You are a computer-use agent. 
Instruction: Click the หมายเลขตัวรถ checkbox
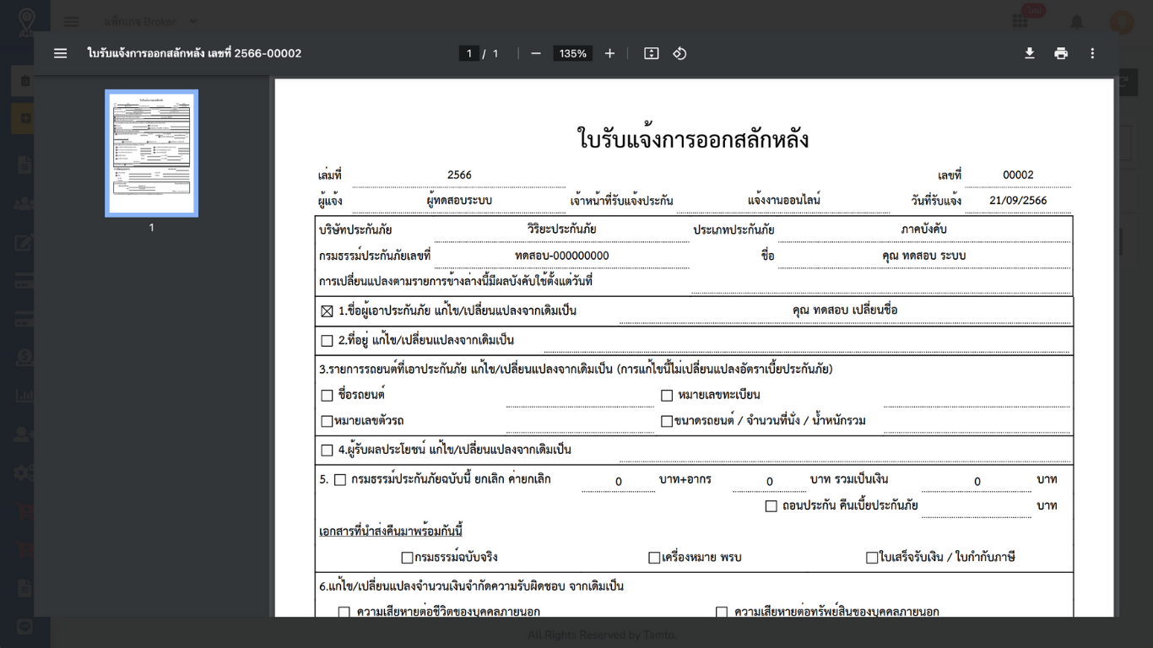[327, 421]
